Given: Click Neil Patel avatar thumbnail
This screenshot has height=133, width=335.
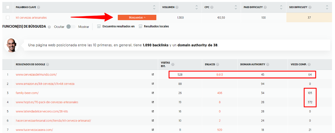Looking at the screenshot, I should pyautogui.click(x=11, y=45).
